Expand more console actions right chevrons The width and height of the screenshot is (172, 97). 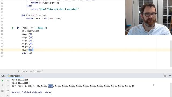pyautogui.click(x=8, y=95)
